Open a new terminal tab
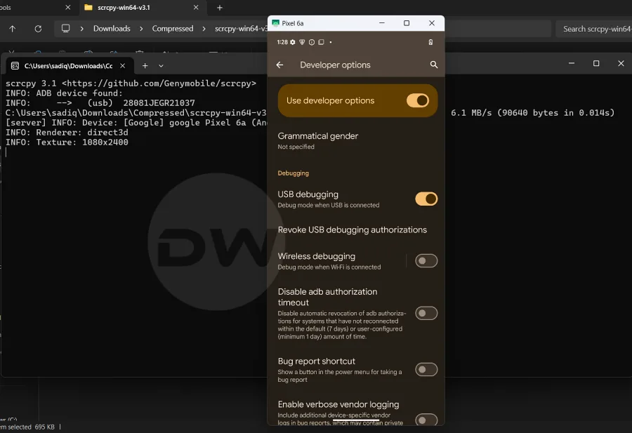The height and width of the screenshot is (433, 632). click(145, 66)
